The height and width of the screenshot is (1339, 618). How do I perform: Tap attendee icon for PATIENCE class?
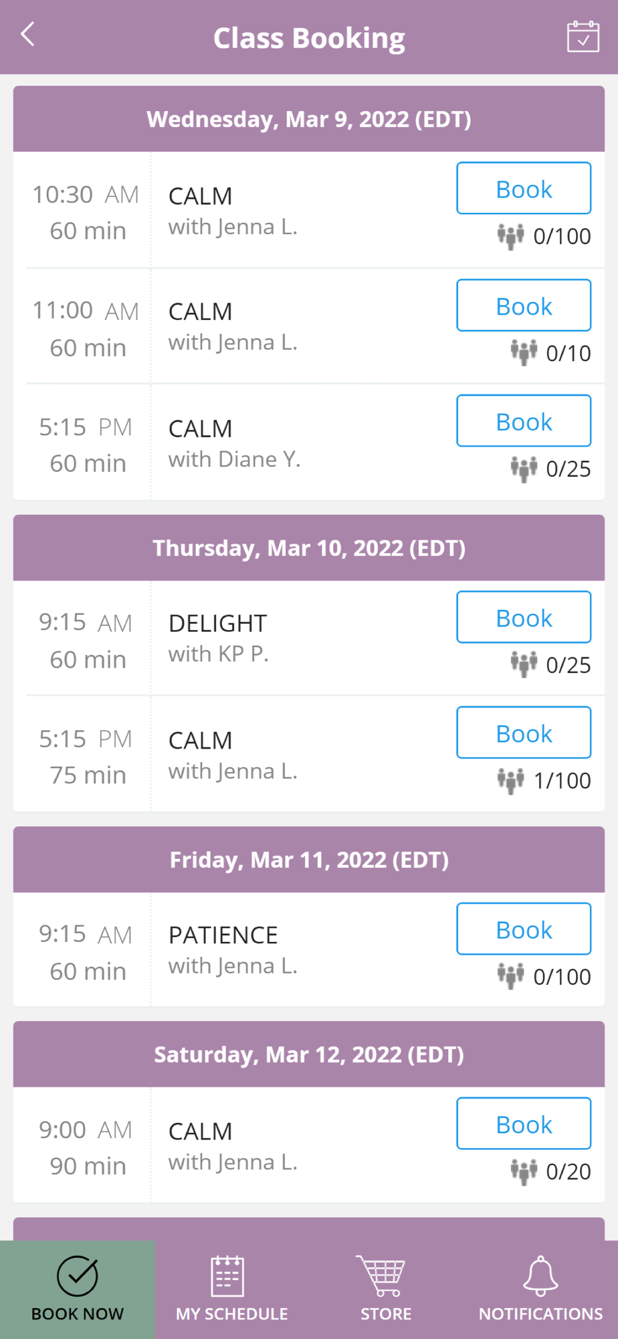[510, 976]
